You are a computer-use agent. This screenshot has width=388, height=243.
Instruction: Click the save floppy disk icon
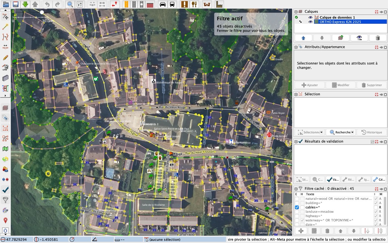tap(15, 4)
